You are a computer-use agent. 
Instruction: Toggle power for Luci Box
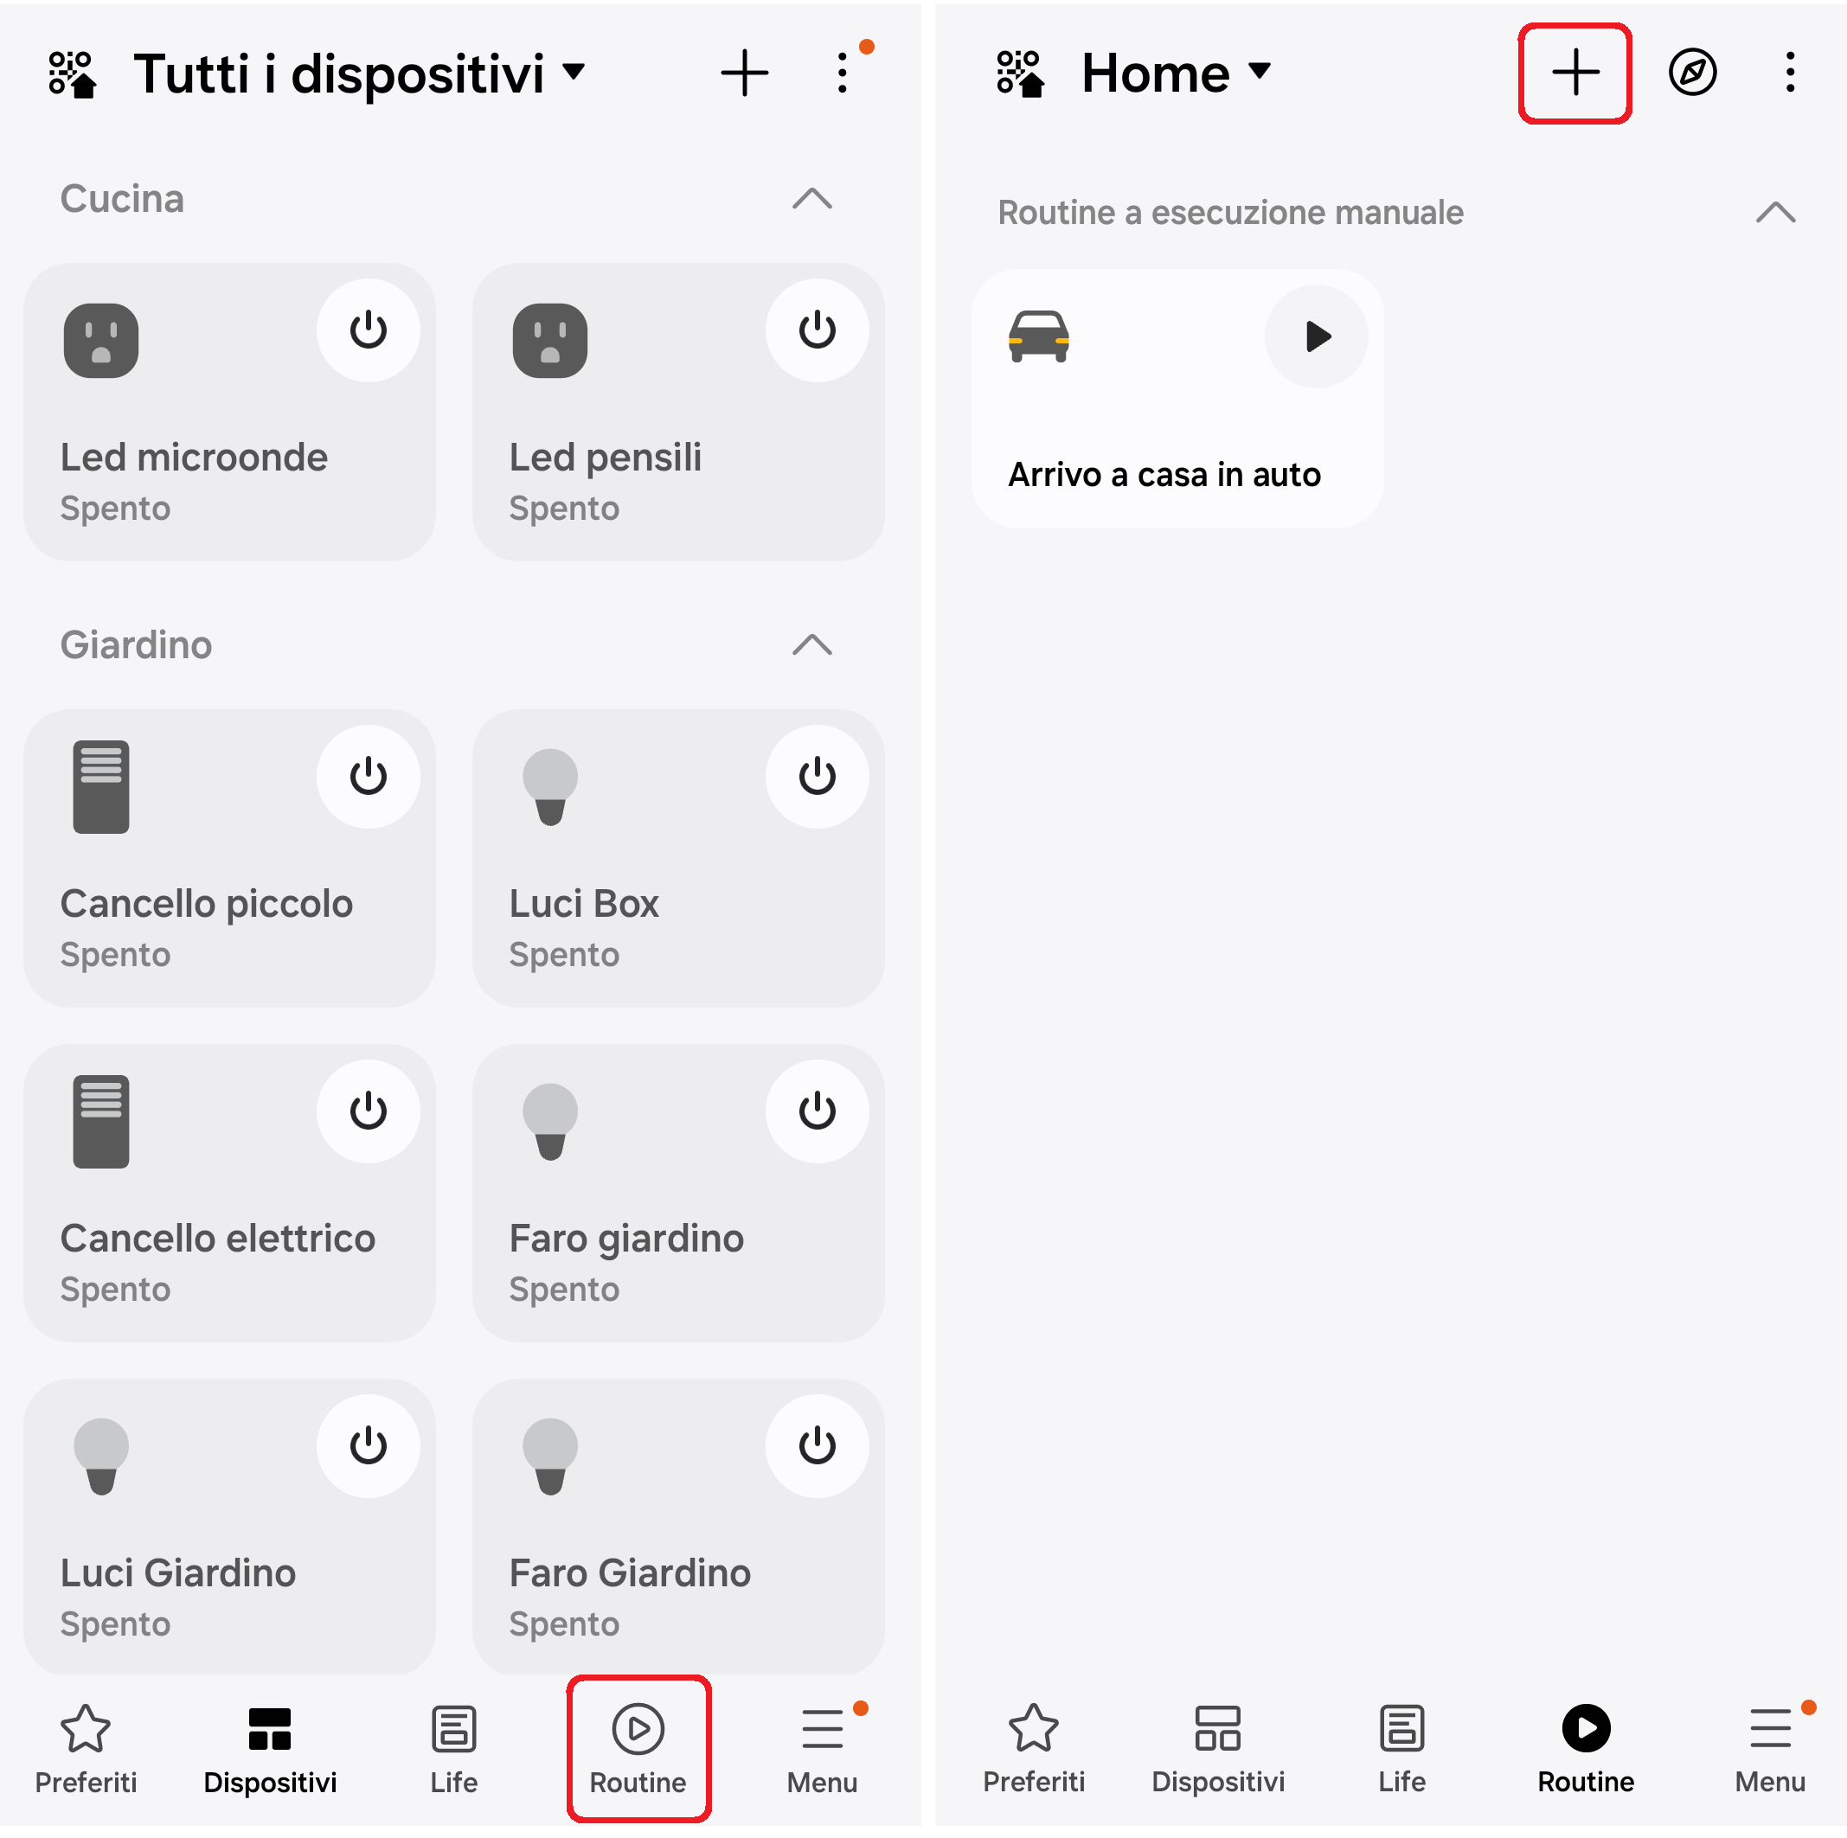pyautogui.click(x=817, y=776)
